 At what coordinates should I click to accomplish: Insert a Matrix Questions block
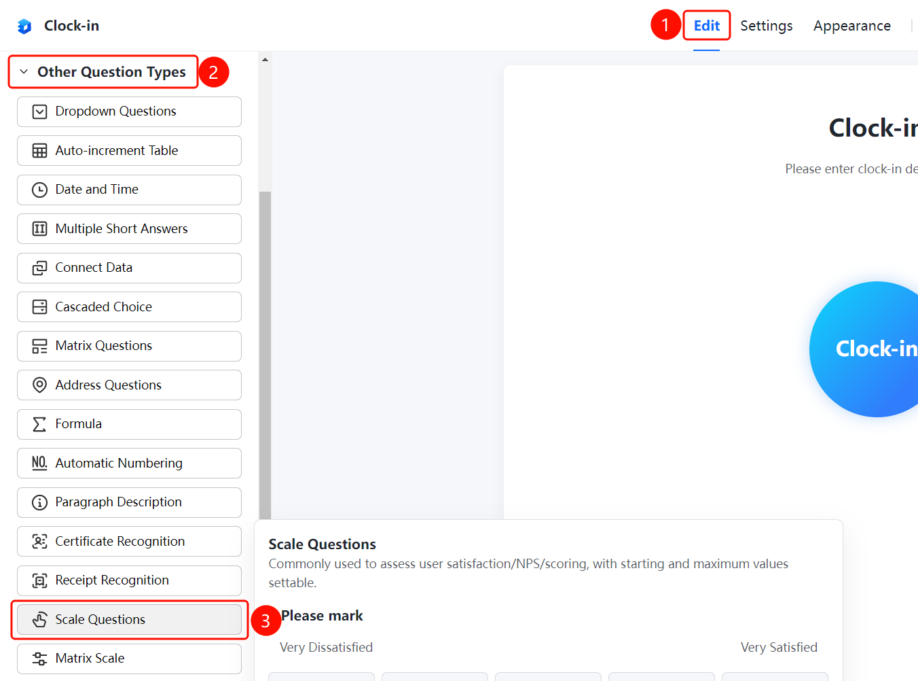coord(129,346)
